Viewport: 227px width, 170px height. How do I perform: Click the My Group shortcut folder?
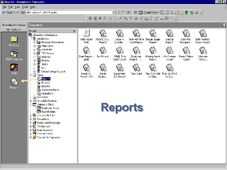pos(14,39)
